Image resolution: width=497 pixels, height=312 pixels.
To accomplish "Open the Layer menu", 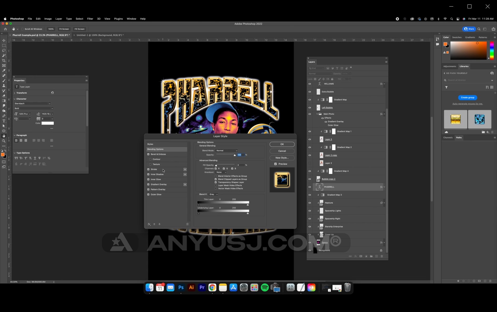I will pyautogui.click(x=59, y=19).
